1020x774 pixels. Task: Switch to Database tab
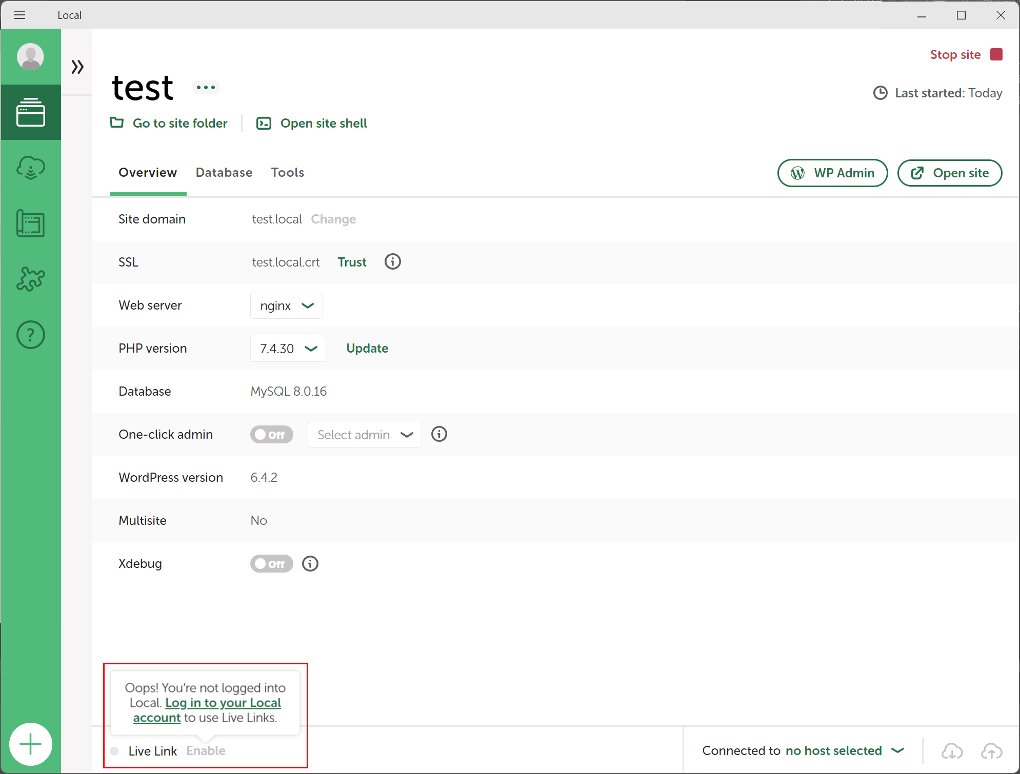[x=225, y=172]
